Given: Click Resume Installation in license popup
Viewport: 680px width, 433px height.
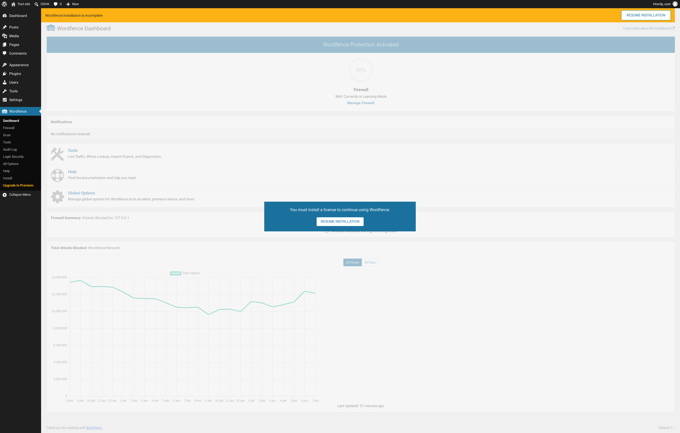Looking at the screenshot, I should coord(340,221).
